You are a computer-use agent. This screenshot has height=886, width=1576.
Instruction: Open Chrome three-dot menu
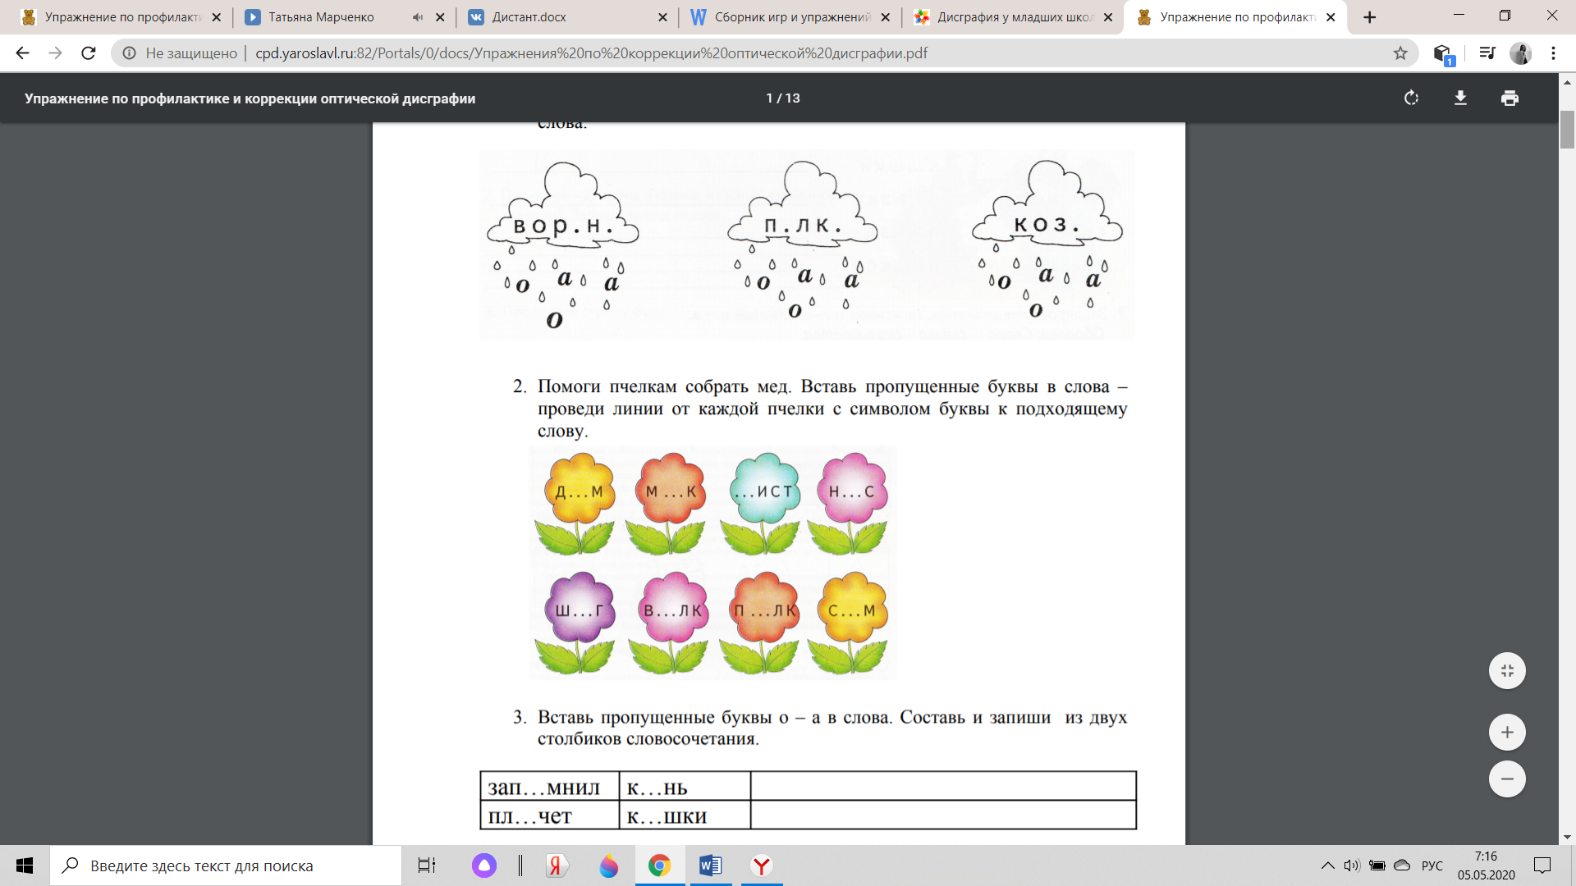tap(1553, 53)
